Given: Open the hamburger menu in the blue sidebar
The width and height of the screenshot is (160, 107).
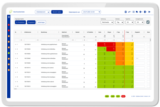Looking at the screenshot, I should coord(9,17).
